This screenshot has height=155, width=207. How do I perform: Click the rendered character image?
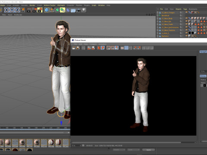point(141,95)
